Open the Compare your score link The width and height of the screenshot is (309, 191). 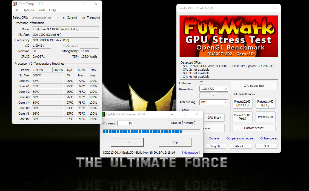(x=239, y=138)
